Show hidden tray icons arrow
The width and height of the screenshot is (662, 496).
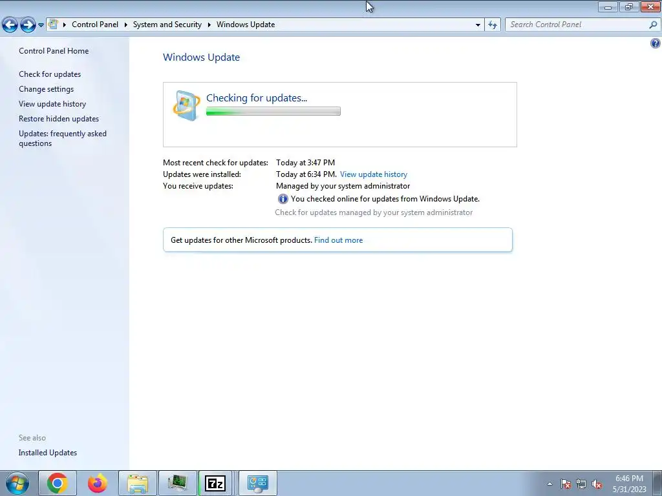point(550,484)
